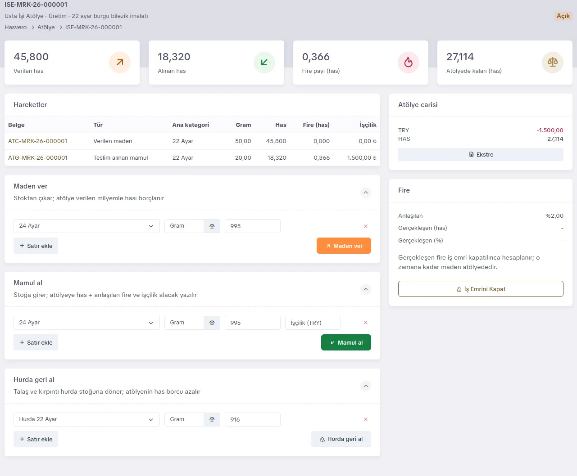Screen dimensions: 577x476
Task: Delete the Mamul al row
Action: tap(366, 323)
